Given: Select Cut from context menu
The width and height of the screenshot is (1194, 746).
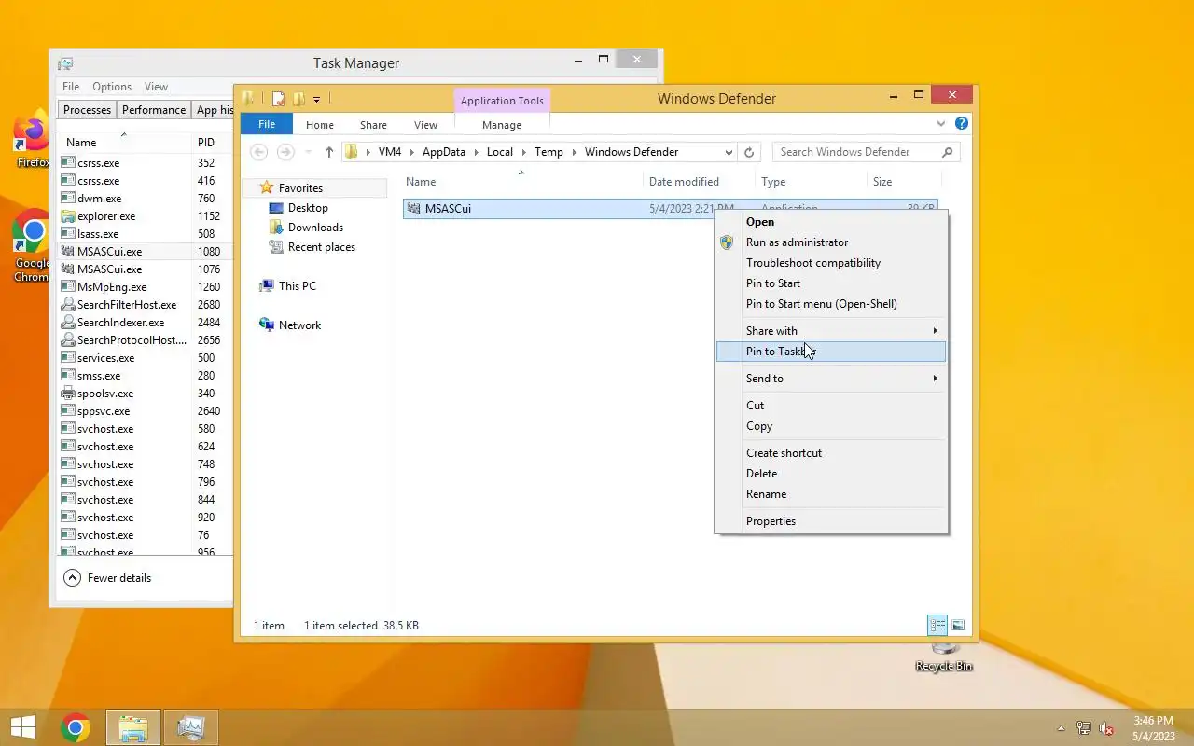Looking at the screenshot, I should pos(830,405).
